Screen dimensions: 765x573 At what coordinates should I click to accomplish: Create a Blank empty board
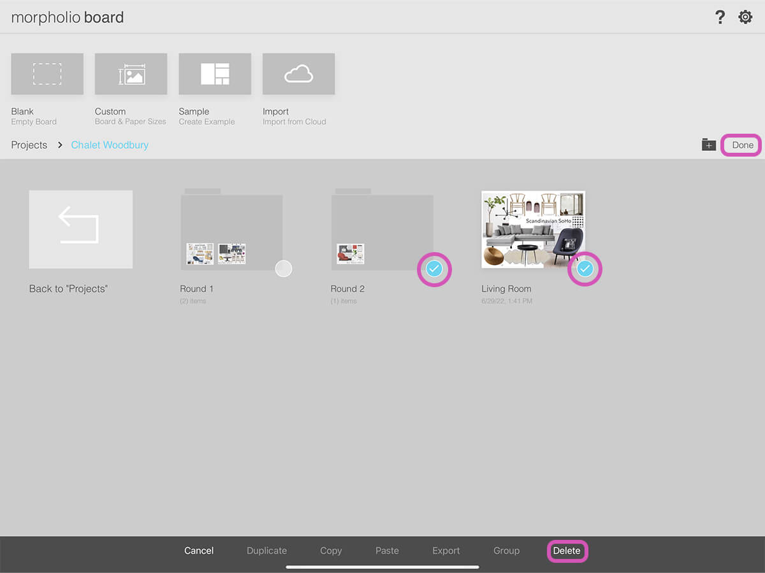(47, 74)
